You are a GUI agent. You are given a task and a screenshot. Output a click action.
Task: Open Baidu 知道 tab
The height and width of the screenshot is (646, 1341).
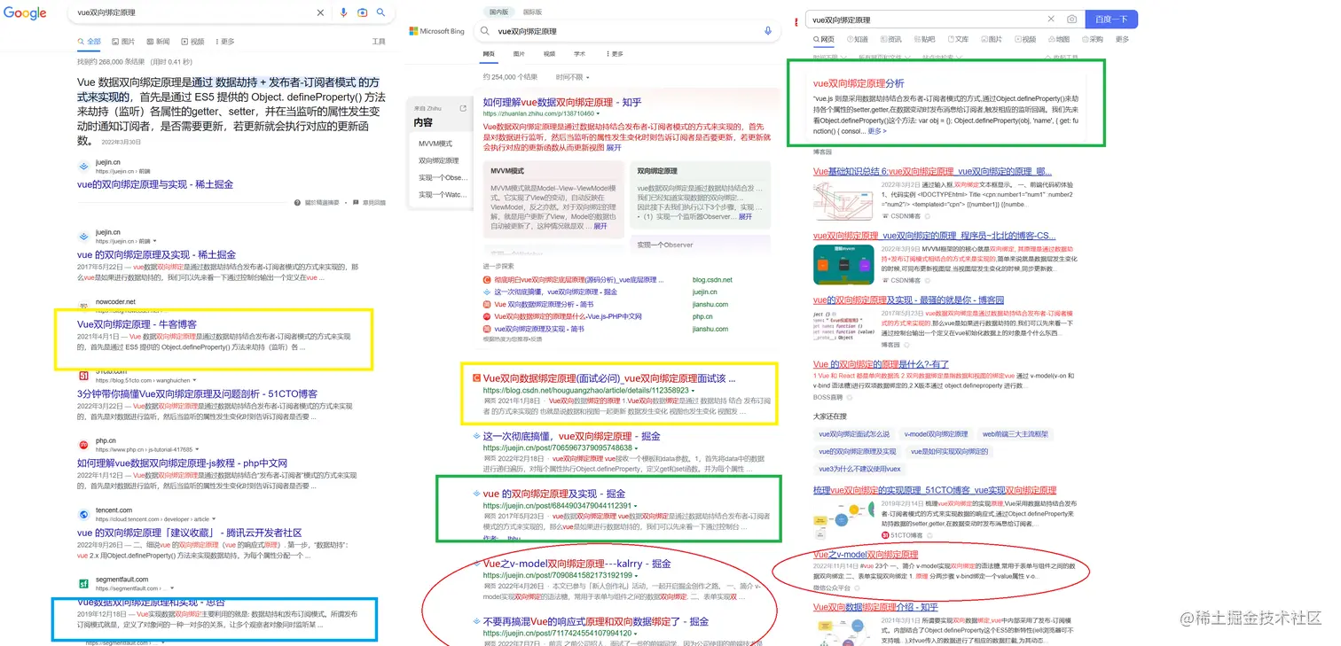858,39
